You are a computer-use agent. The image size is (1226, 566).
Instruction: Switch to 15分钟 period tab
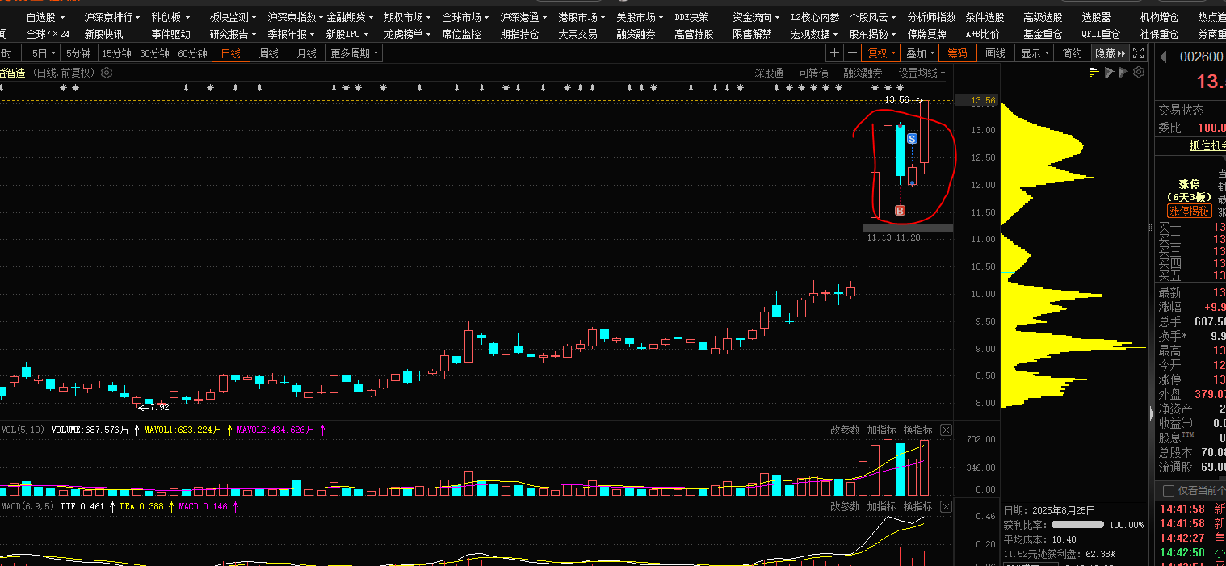[117, 53]
